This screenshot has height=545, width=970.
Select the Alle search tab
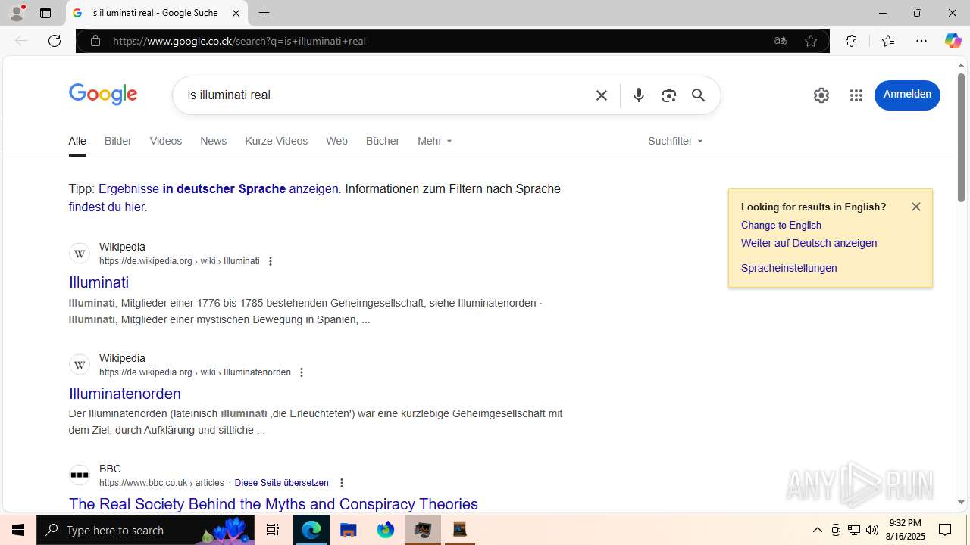click(x=77, y=141)
